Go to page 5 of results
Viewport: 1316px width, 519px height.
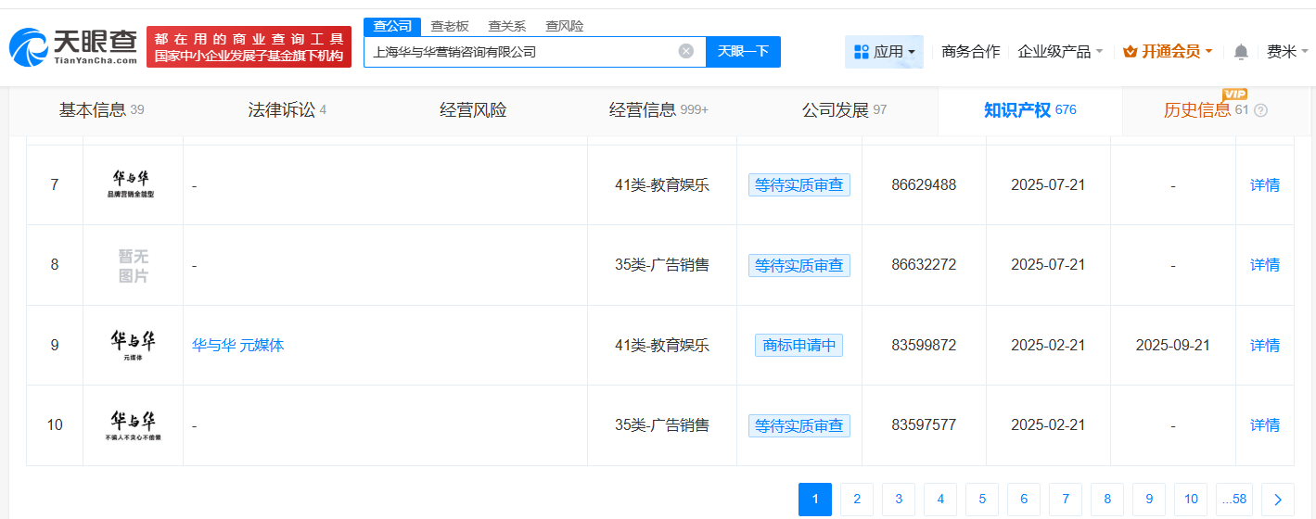pos(982,500)
